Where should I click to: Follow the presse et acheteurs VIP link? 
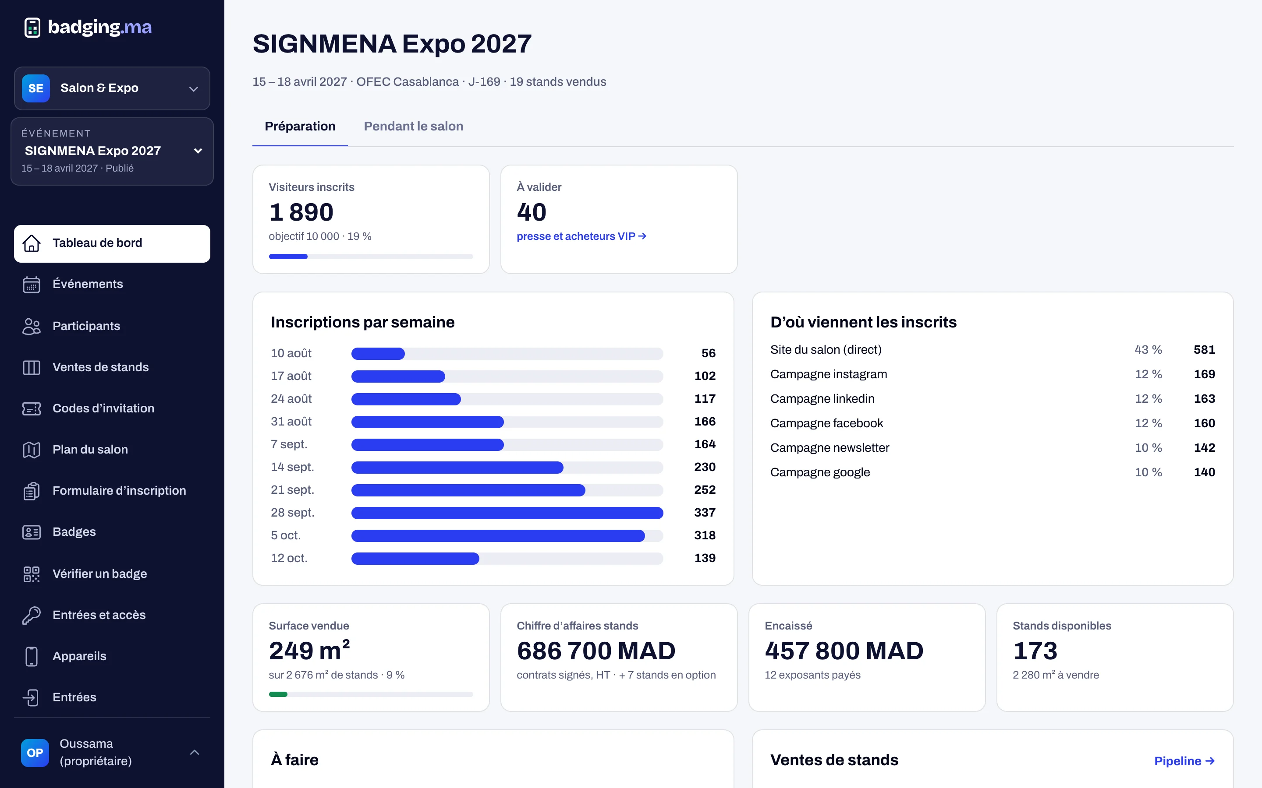(x=581, y=236)
